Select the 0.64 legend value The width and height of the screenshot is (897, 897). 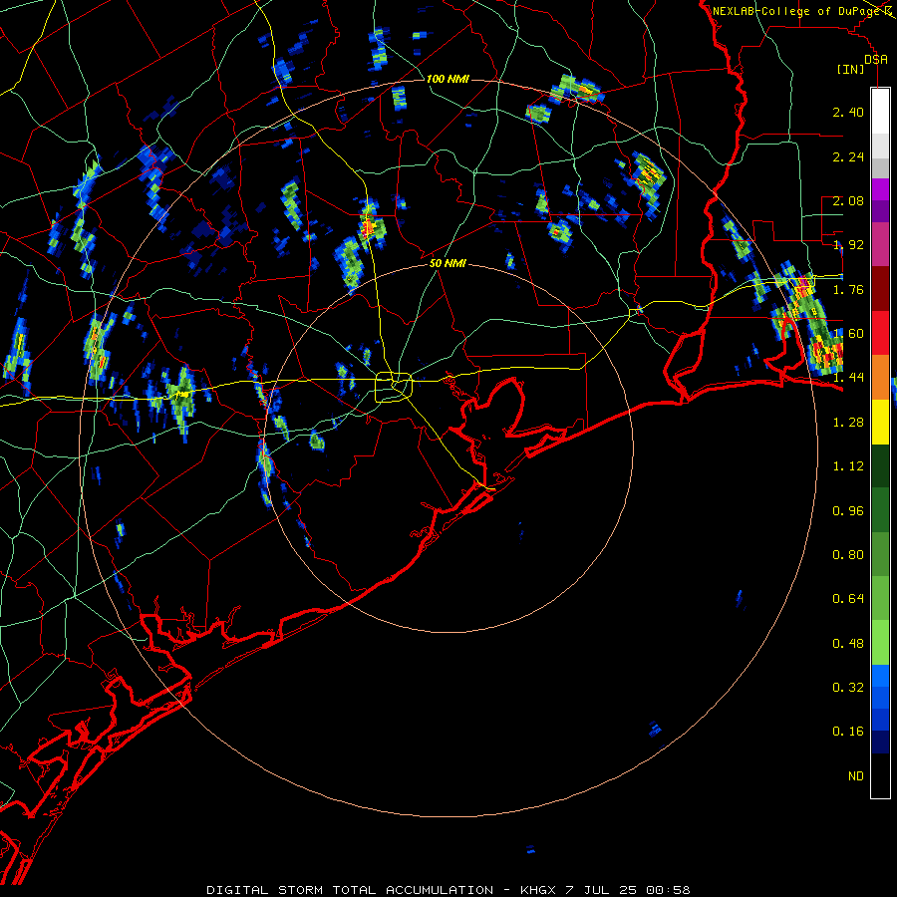click(848, 599)
